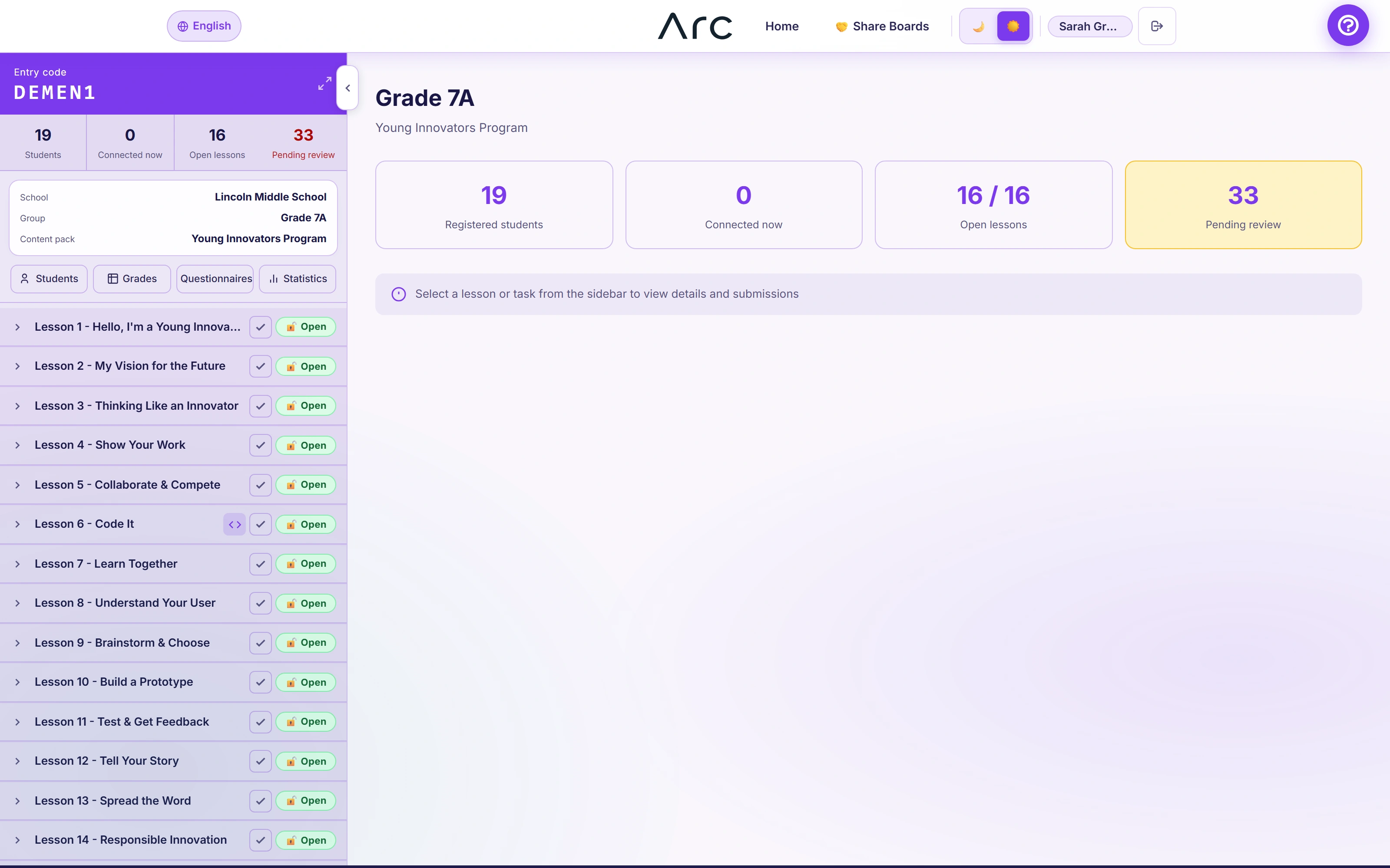The image size is (1390, 868).
Task: Open the code editor icon for Lesson 6
Action: (x=235, y=524)
